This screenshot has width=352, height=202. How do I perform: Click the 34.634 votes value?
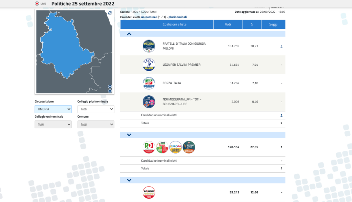[234, 65]
